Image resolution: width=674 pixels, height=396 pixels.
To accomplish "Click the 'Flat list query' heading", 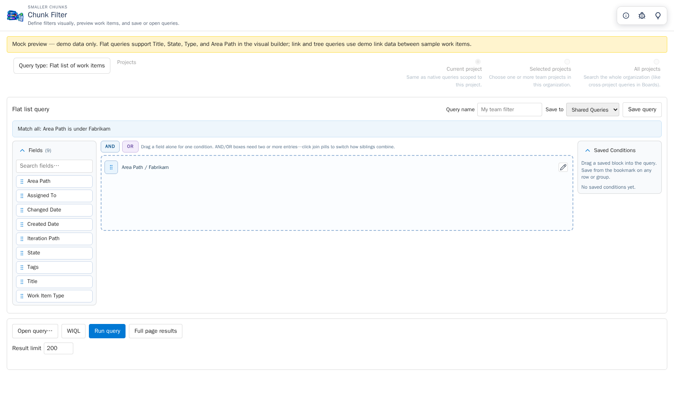I will click(x=31, y=109).
